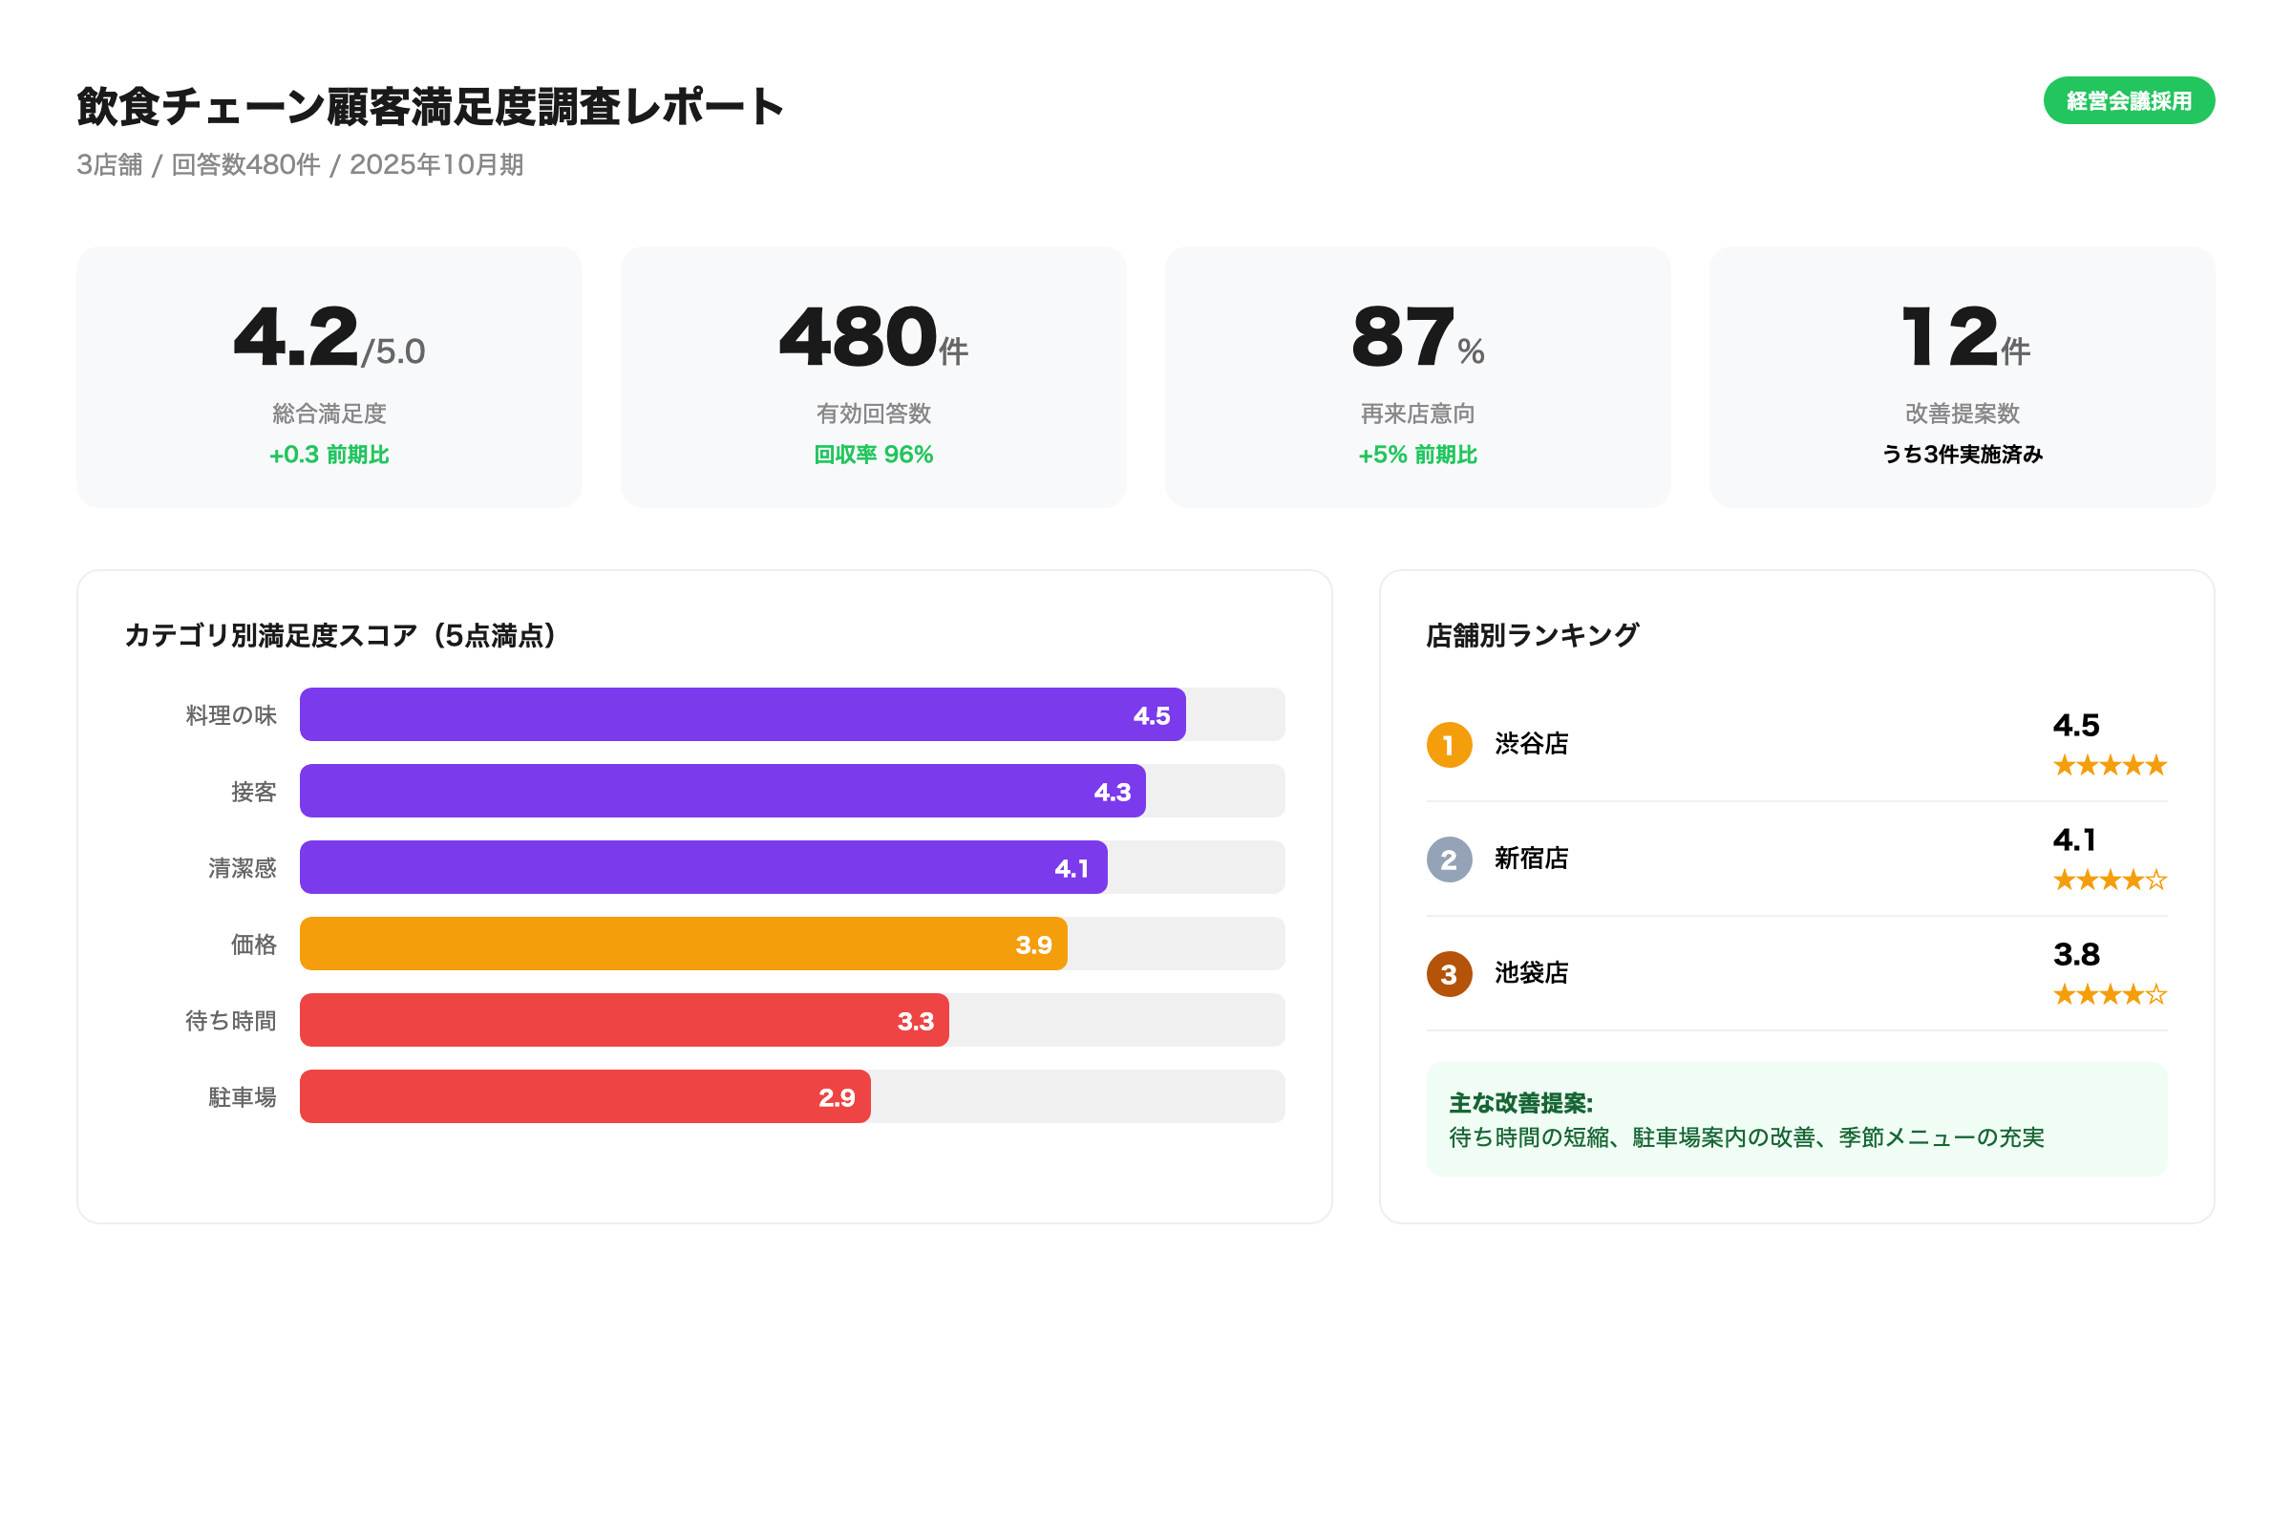Select the カテゴリ別満足度スコア heading

coord(340,633)
